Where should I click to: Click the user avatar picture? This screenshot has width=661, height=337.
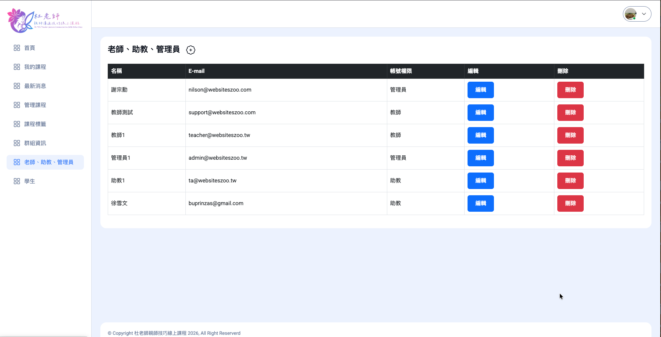[x=631, y=14]
